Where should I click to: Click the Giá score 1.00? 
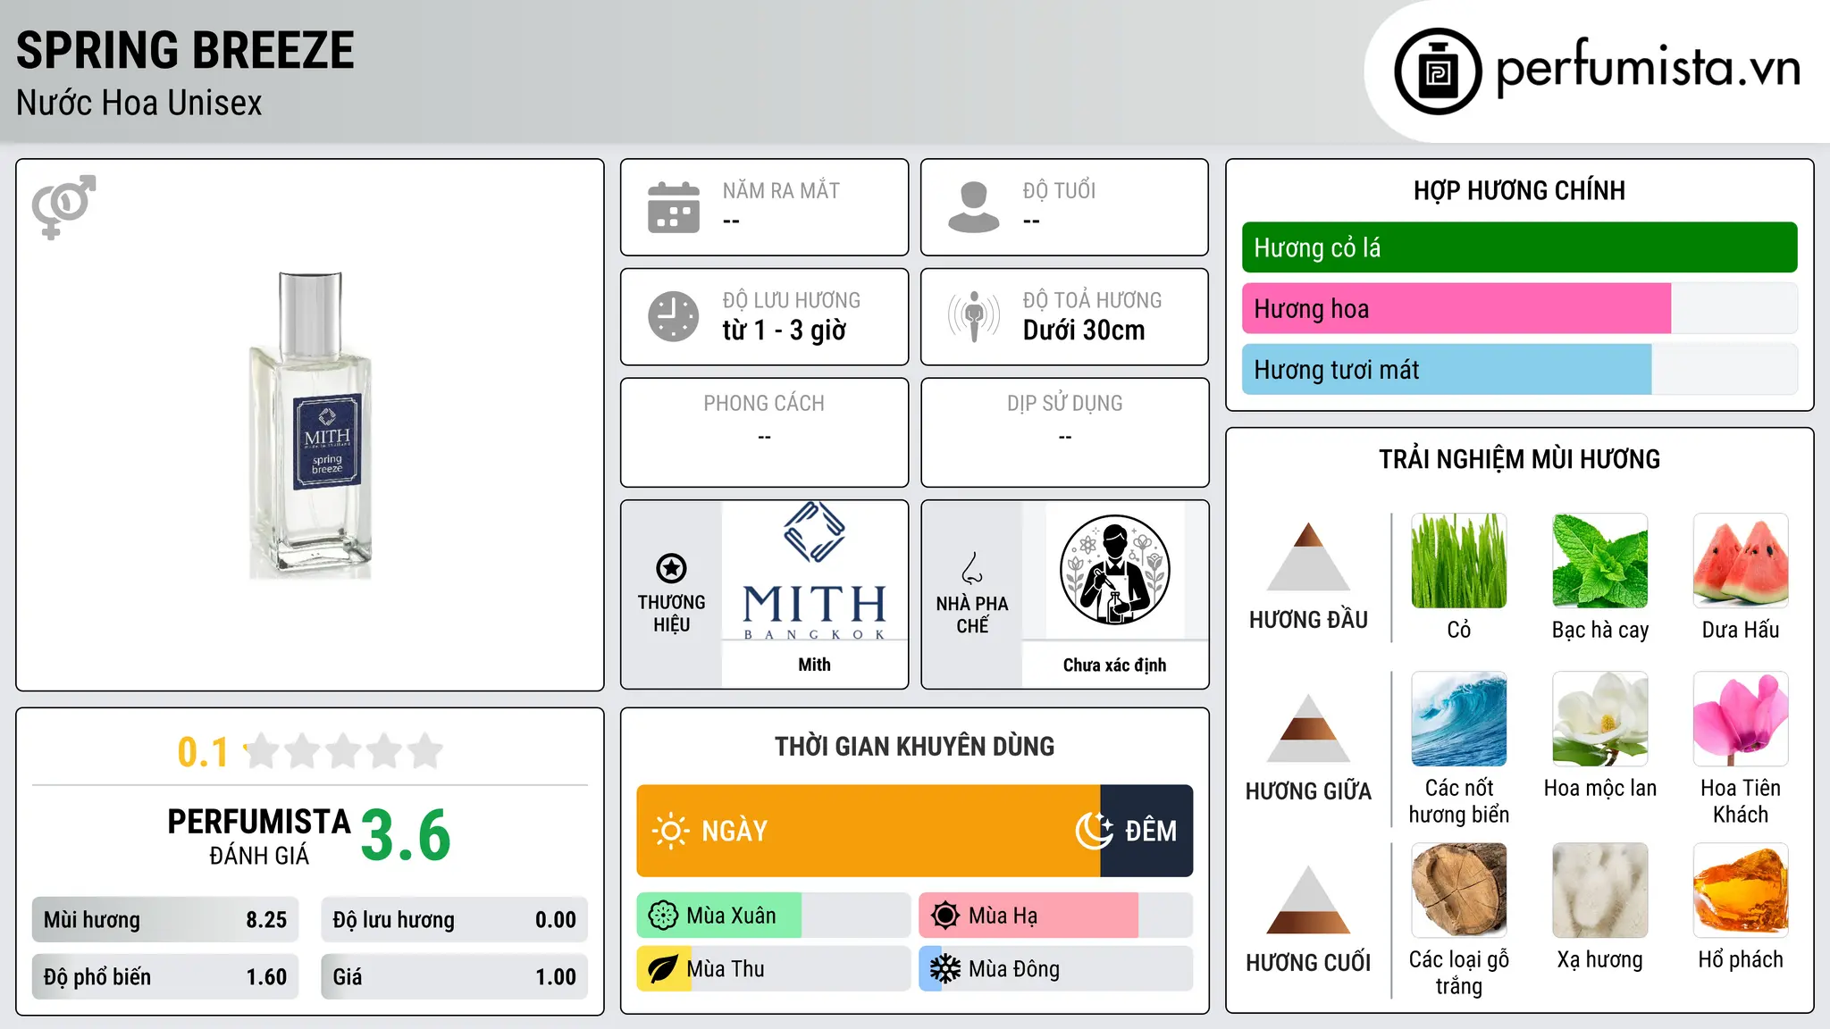(556, 977)
